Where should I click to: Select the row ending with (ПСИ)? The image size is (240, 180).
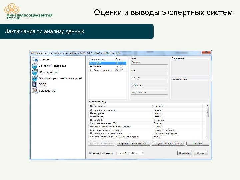tap(147, 127)
